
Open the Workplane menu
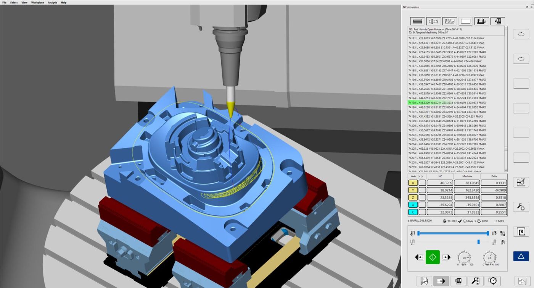(37, 2)
